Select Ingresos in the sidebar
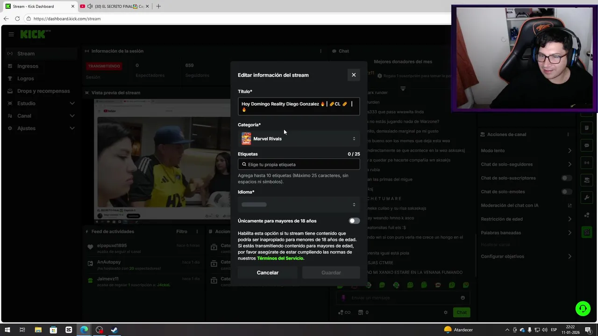The height and width of the screenshot is (336, 598). click(41, 66)
